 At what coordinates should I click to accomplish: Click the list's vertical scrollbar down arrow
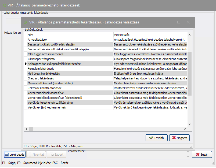189,124
